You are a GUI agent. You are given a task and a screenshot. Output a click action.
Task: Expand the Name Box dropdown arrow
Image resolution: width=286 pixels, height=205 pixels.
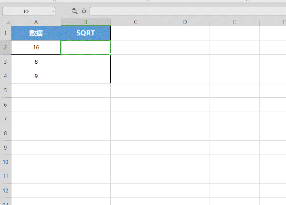coord(53,11)
